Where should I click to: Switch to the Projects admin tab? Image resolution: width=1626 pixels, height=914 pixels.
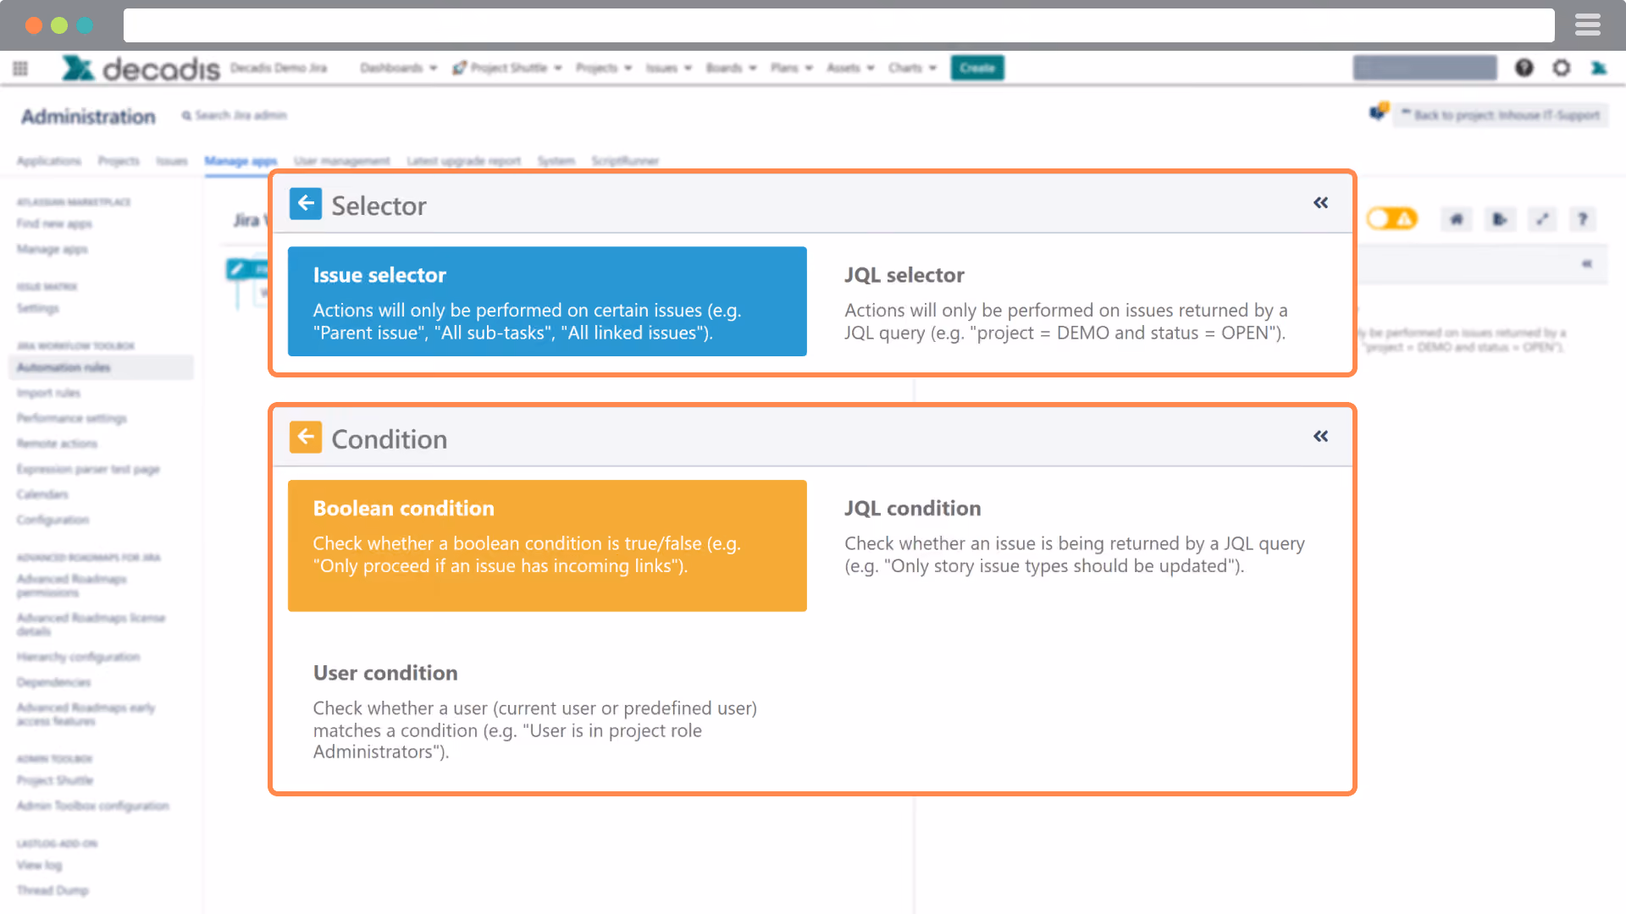pos(119,161)
